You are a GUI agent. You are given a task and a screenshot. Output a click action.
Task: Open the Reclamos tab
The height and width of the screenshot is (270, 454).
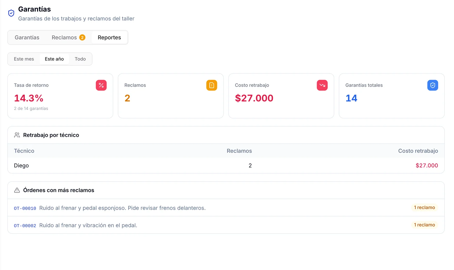[68, 37]
